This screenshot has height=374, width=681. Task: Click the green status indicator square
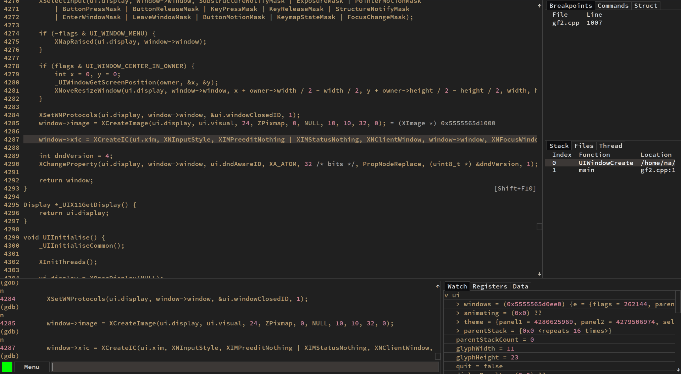(x=7, y=367)
